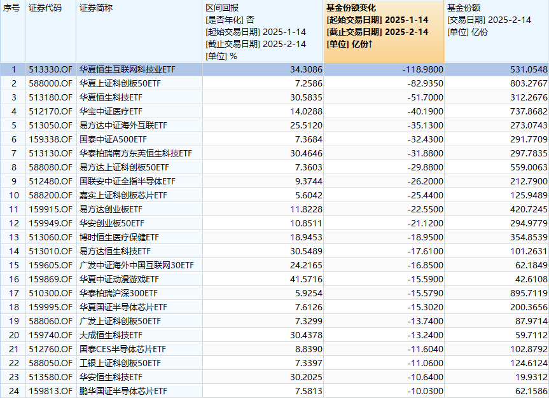Select fund share value 803.2767
Screen dimensions: 549x398
[496, 83]
